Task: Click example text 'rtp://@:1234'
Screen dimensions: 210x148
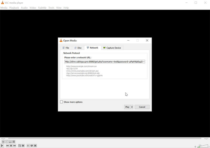Action: tap(72, 69)
